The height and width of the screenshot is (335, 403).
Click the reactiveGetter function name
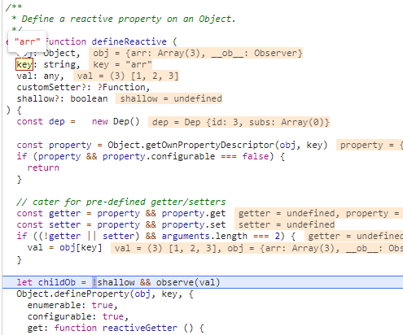[x=140, y=328]
